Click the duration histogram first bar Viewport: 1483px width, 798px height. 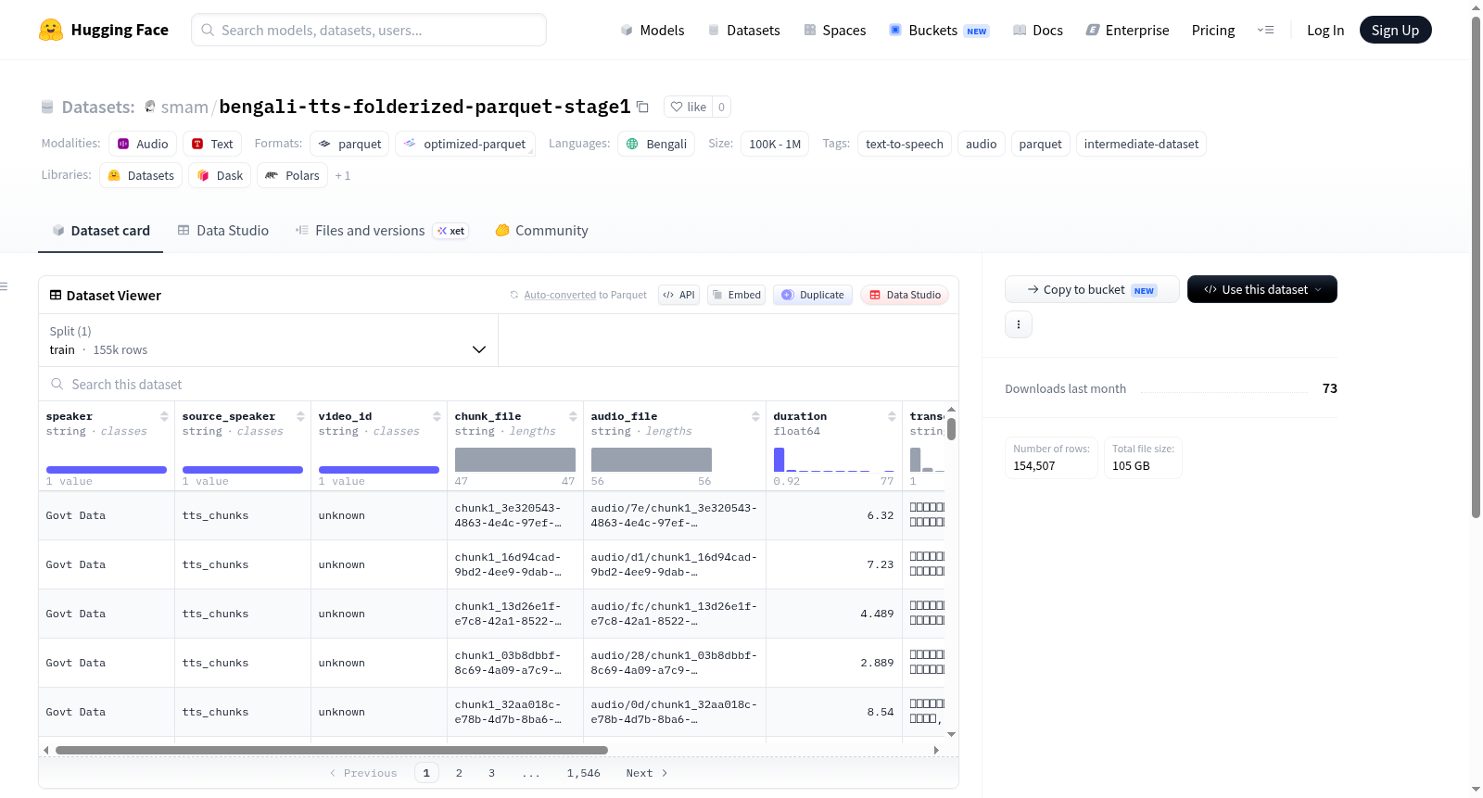779,460
